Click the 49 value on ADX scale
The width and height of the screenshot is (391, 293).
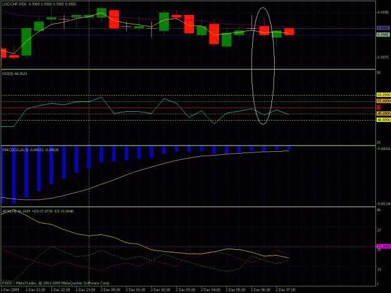pyautogui.click(x=378, y=211)
